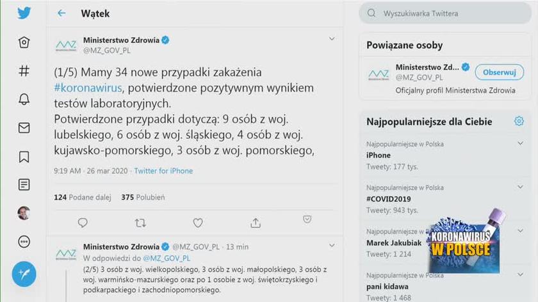The width and height of the screenshot is (538, 302).
Task: Open the #koronawirus hashtag link
Action: coord(88,88)
